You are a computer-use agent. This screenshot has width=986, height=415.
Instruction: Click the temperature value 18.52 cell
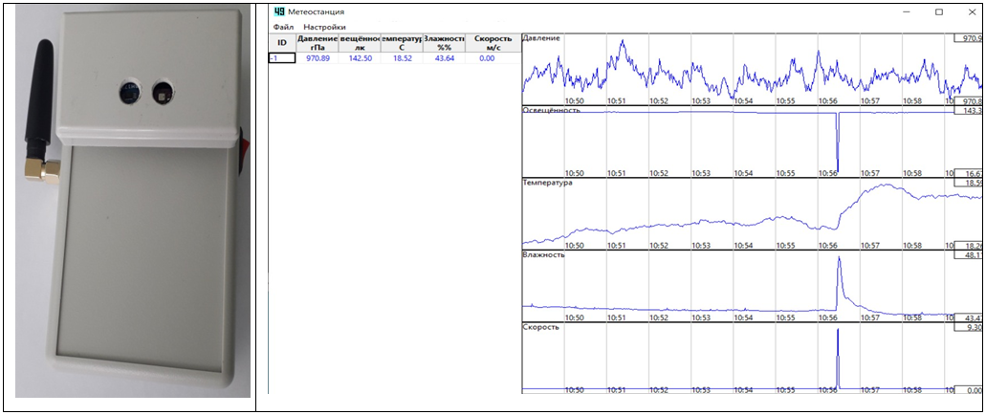[401, 58]
